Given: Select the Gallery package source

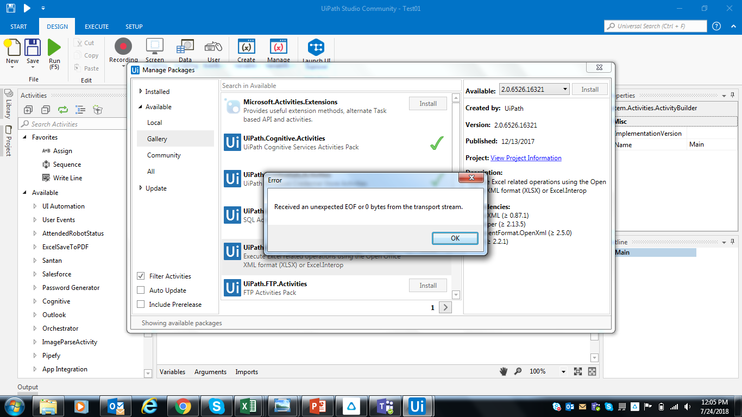Looking at the screenshot, I should [175, 139].
